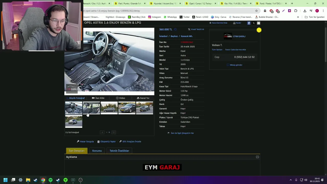
Task: Go to previous photo thumbnails page arrow
Action: point(102,132)
